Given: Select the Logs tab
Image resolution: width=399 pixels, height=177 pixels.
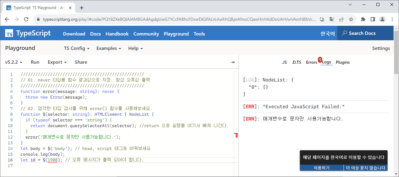Looking at the screenshot, I should pyautogui.click(x=326, y=62).
